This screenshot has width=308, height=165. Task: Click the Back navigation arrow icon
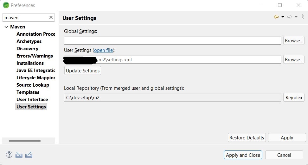pyautogui.click(x=276, y=17)
